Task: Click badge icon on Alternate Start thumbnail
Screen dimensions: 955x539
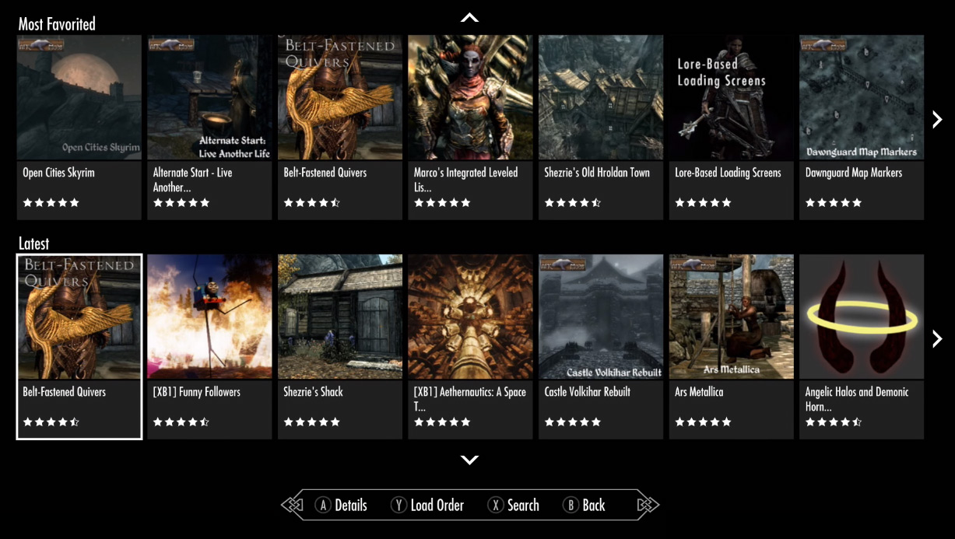Action: (x=172, y=44)
